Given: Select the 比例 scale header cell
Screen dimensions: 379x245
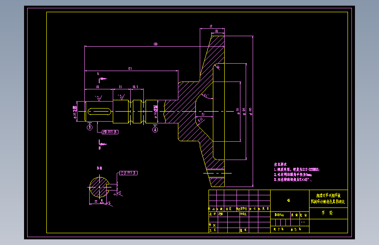Looking at the screenshot, I should pos(304,215).
